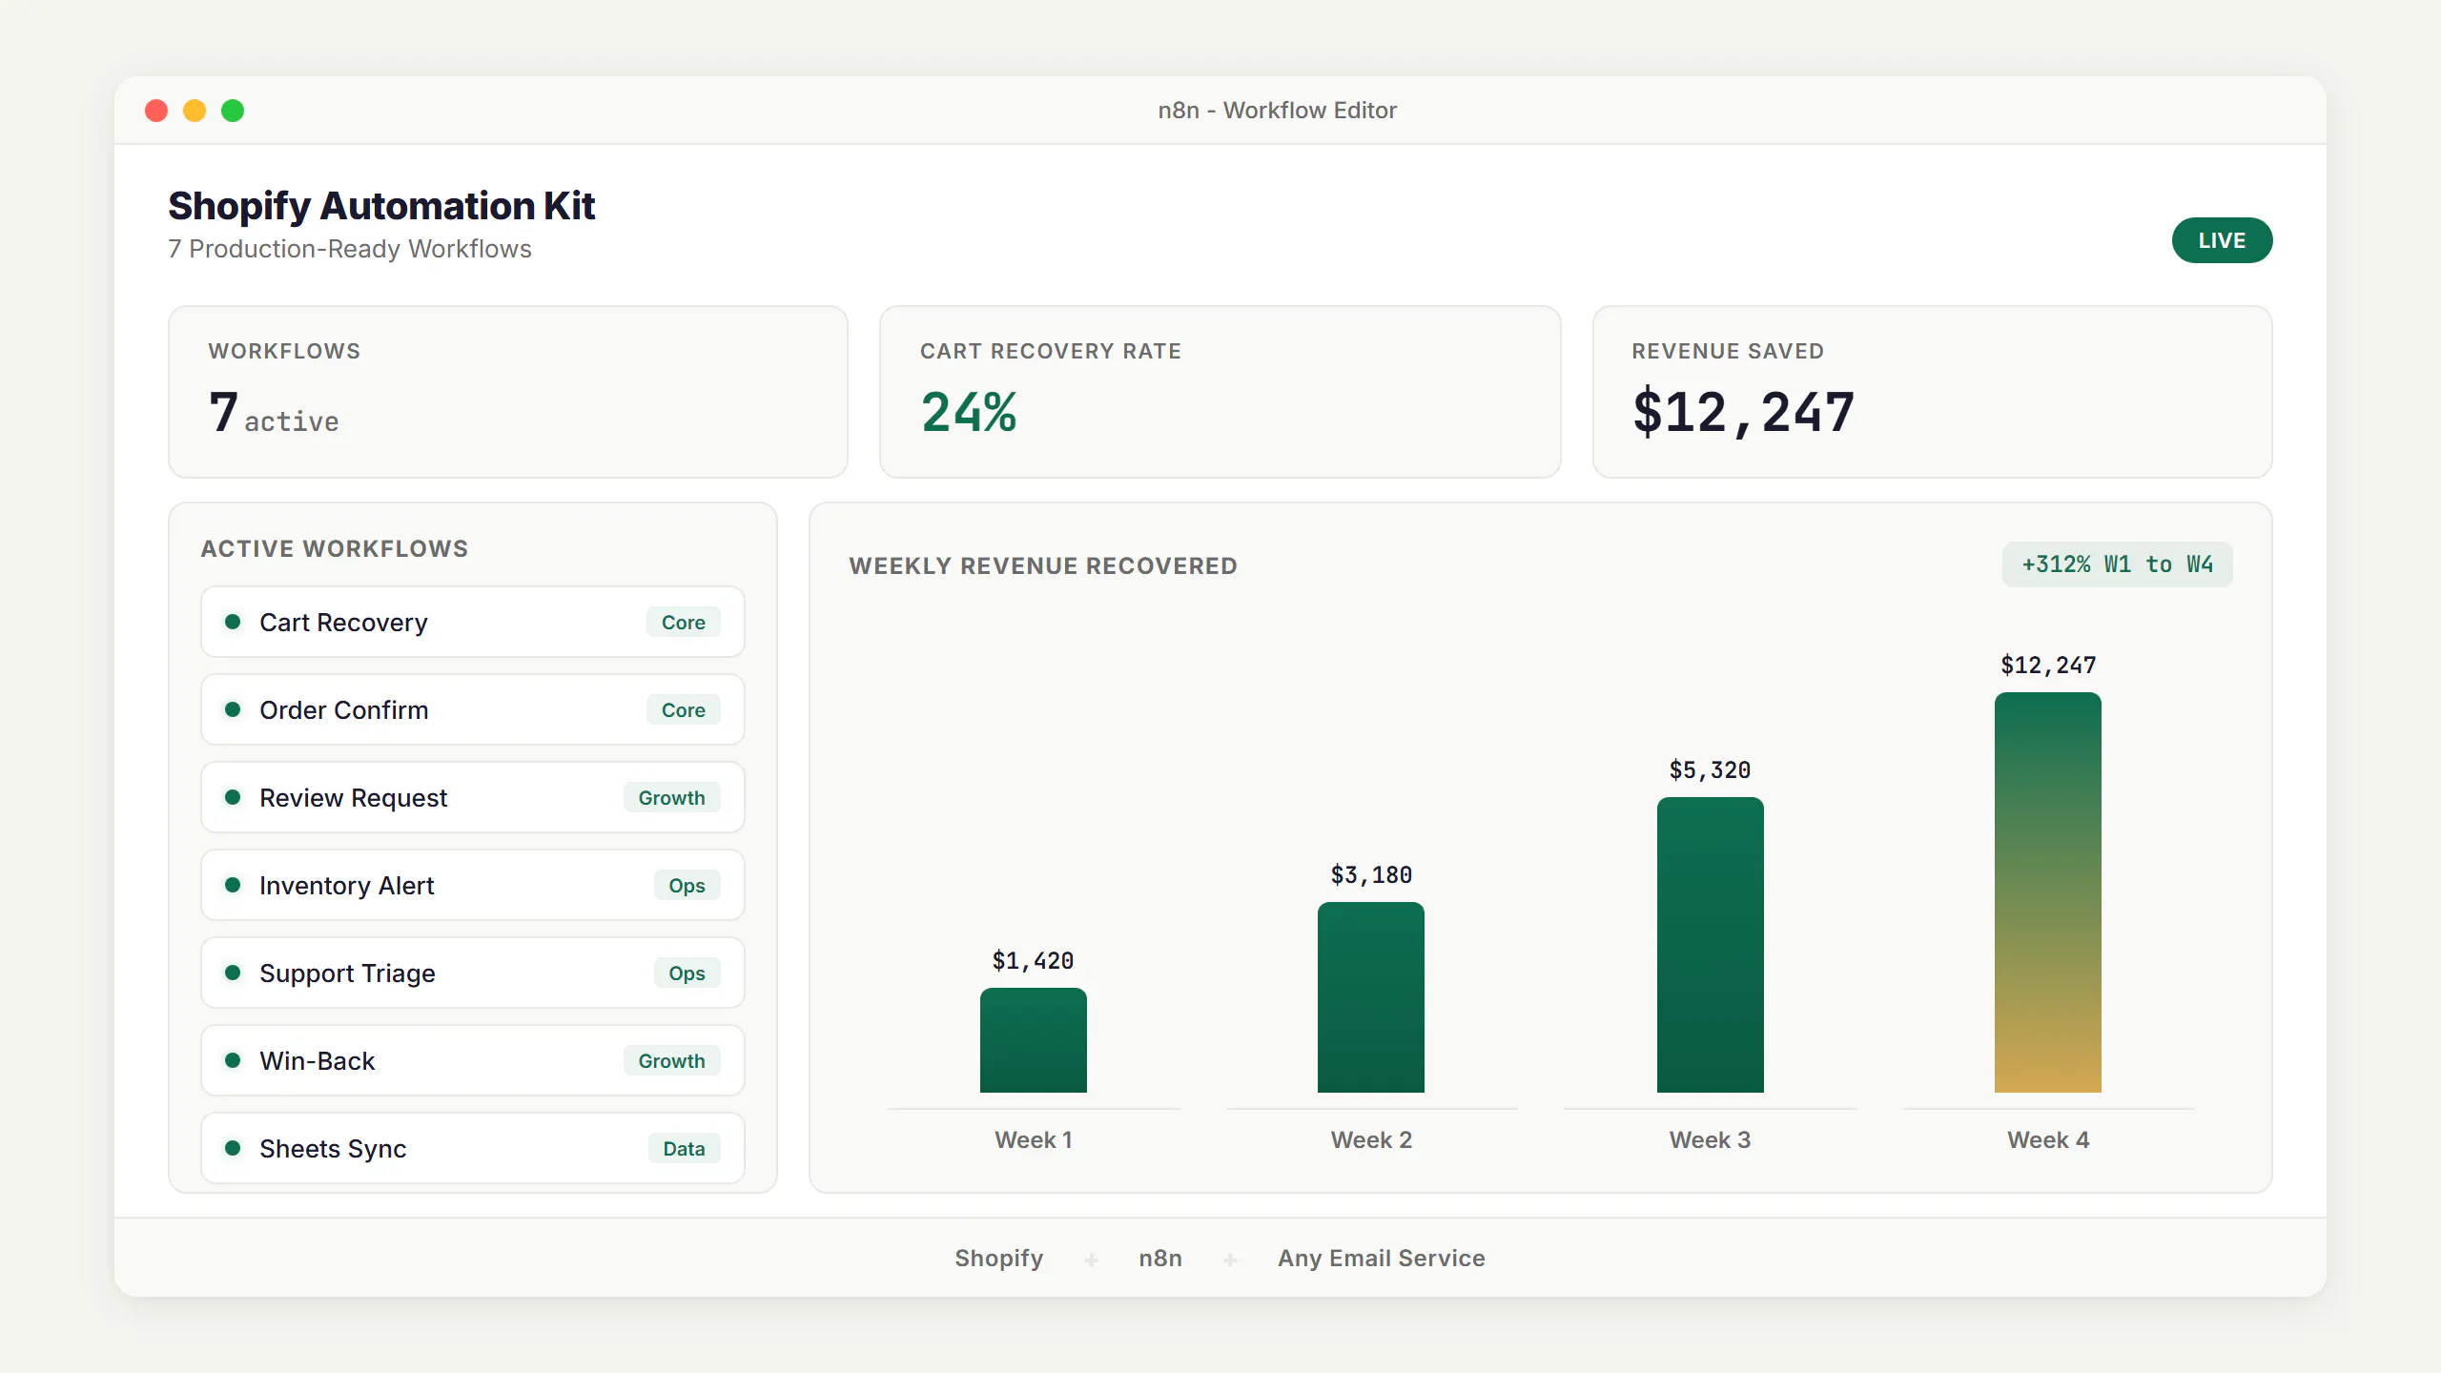Select the Week 3 revenue bar
Screen dimensions: 2441x1373
[1711, 945]
